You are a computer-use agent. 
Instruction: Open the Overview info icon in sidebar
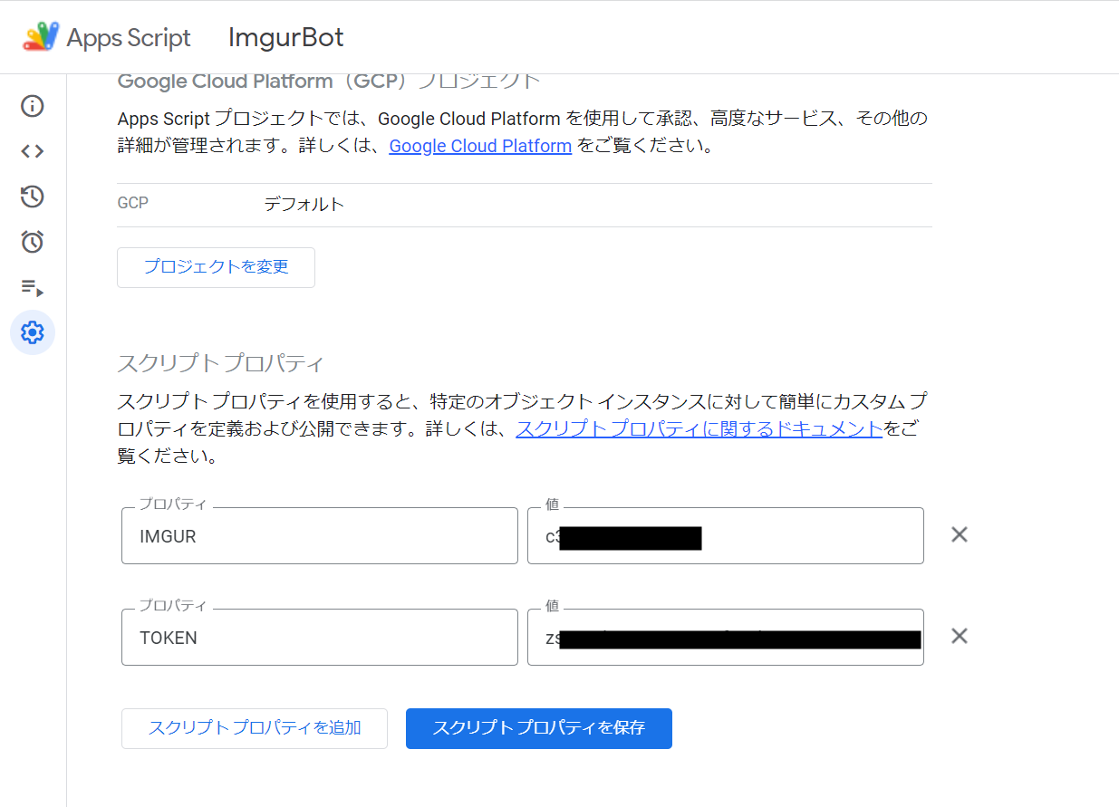[x=33, y=106]
